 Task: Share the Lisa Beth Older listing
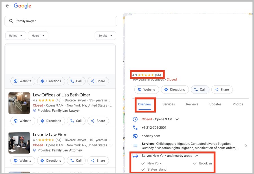click(98, 121)
